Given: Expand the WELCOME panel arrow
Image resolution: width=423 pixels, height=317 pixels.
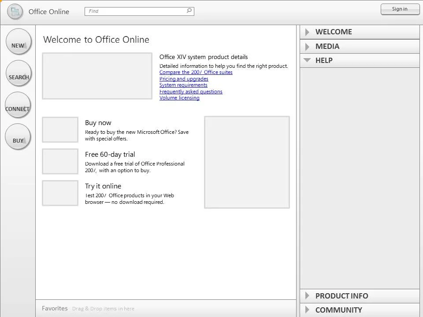Looking at the screenshot, I should pos(307,32).
